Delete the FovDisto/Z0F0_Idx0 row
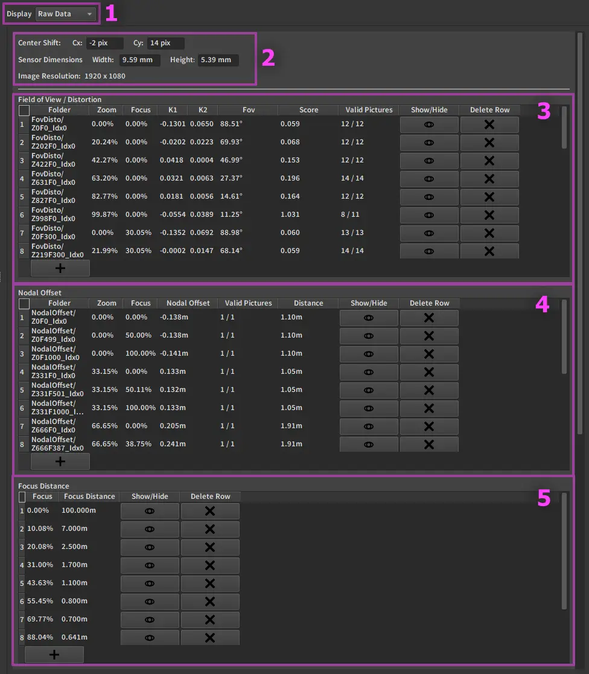The height and width of the screenshot is (674, 589). [489, 124]
